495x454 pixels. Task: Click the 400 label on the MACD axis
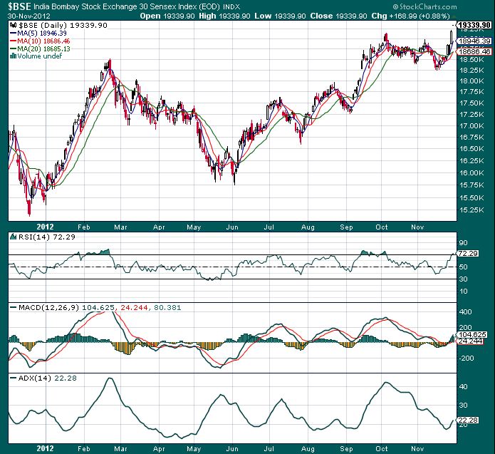click(466, 312)
